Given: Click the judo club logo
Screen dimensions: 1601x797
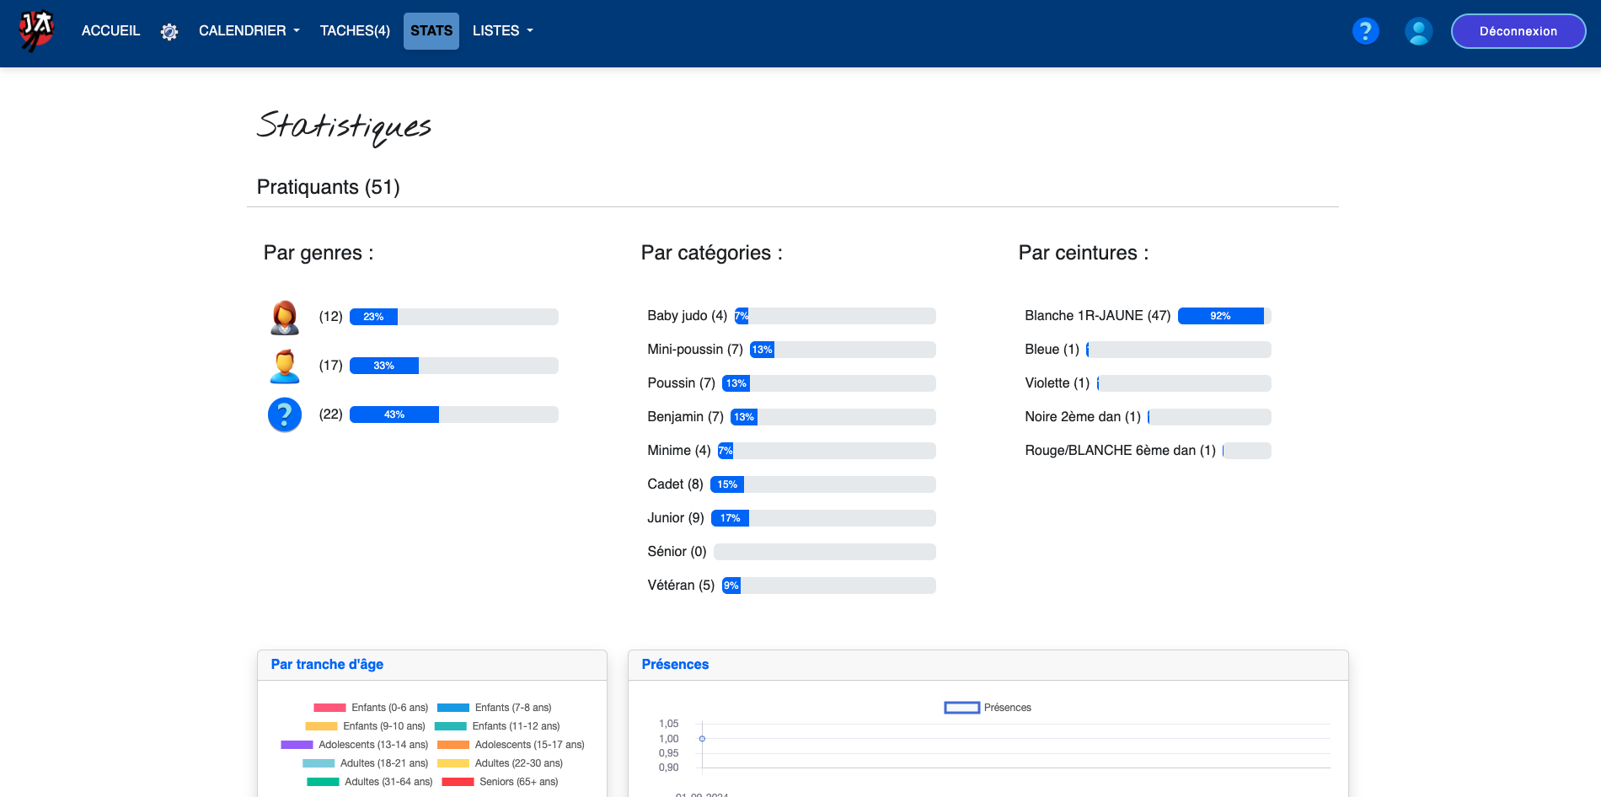Looking at the screenshot, I should coord(36,31).
